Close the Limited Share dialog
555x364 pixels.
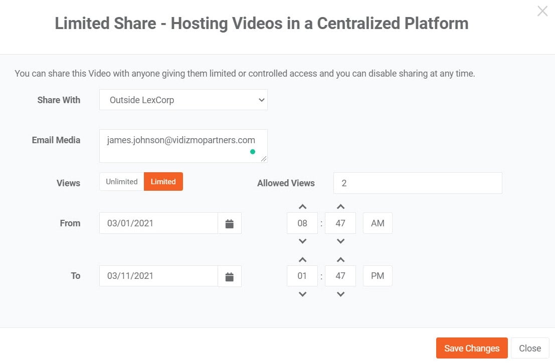[529, 347]
